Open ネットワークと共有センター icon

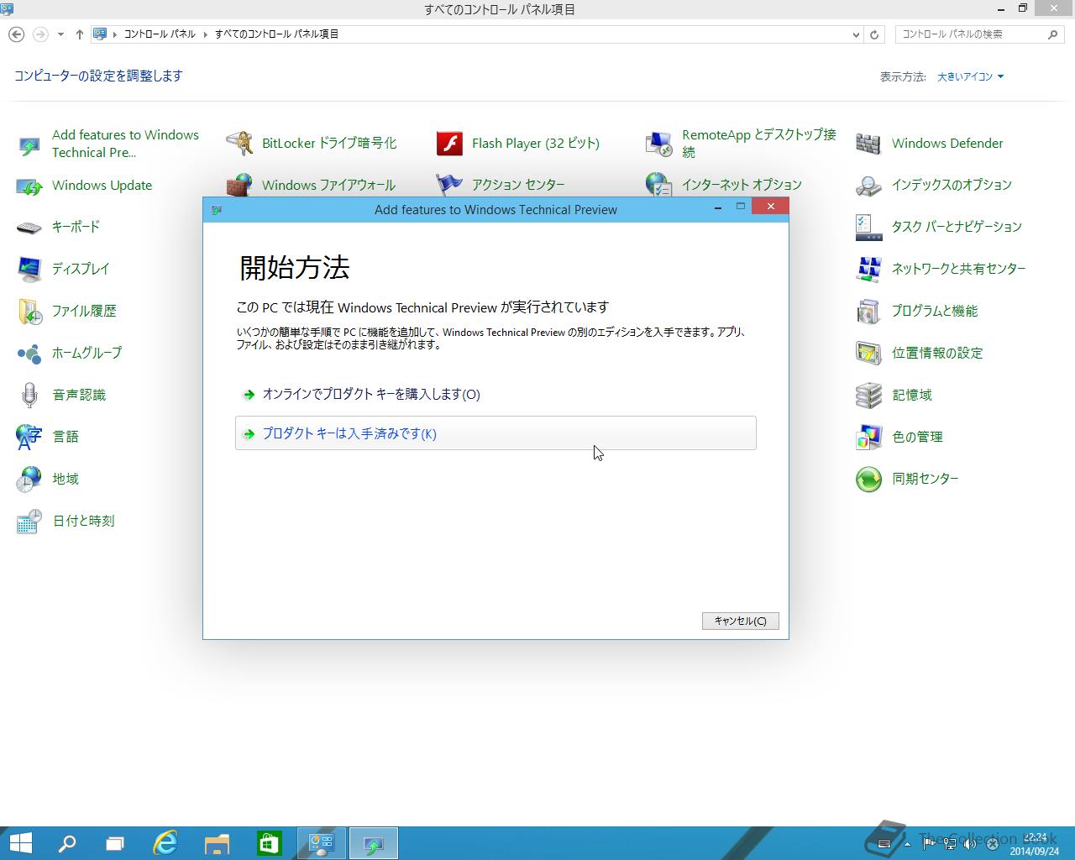pyautogui.click(x=868, y=270)
